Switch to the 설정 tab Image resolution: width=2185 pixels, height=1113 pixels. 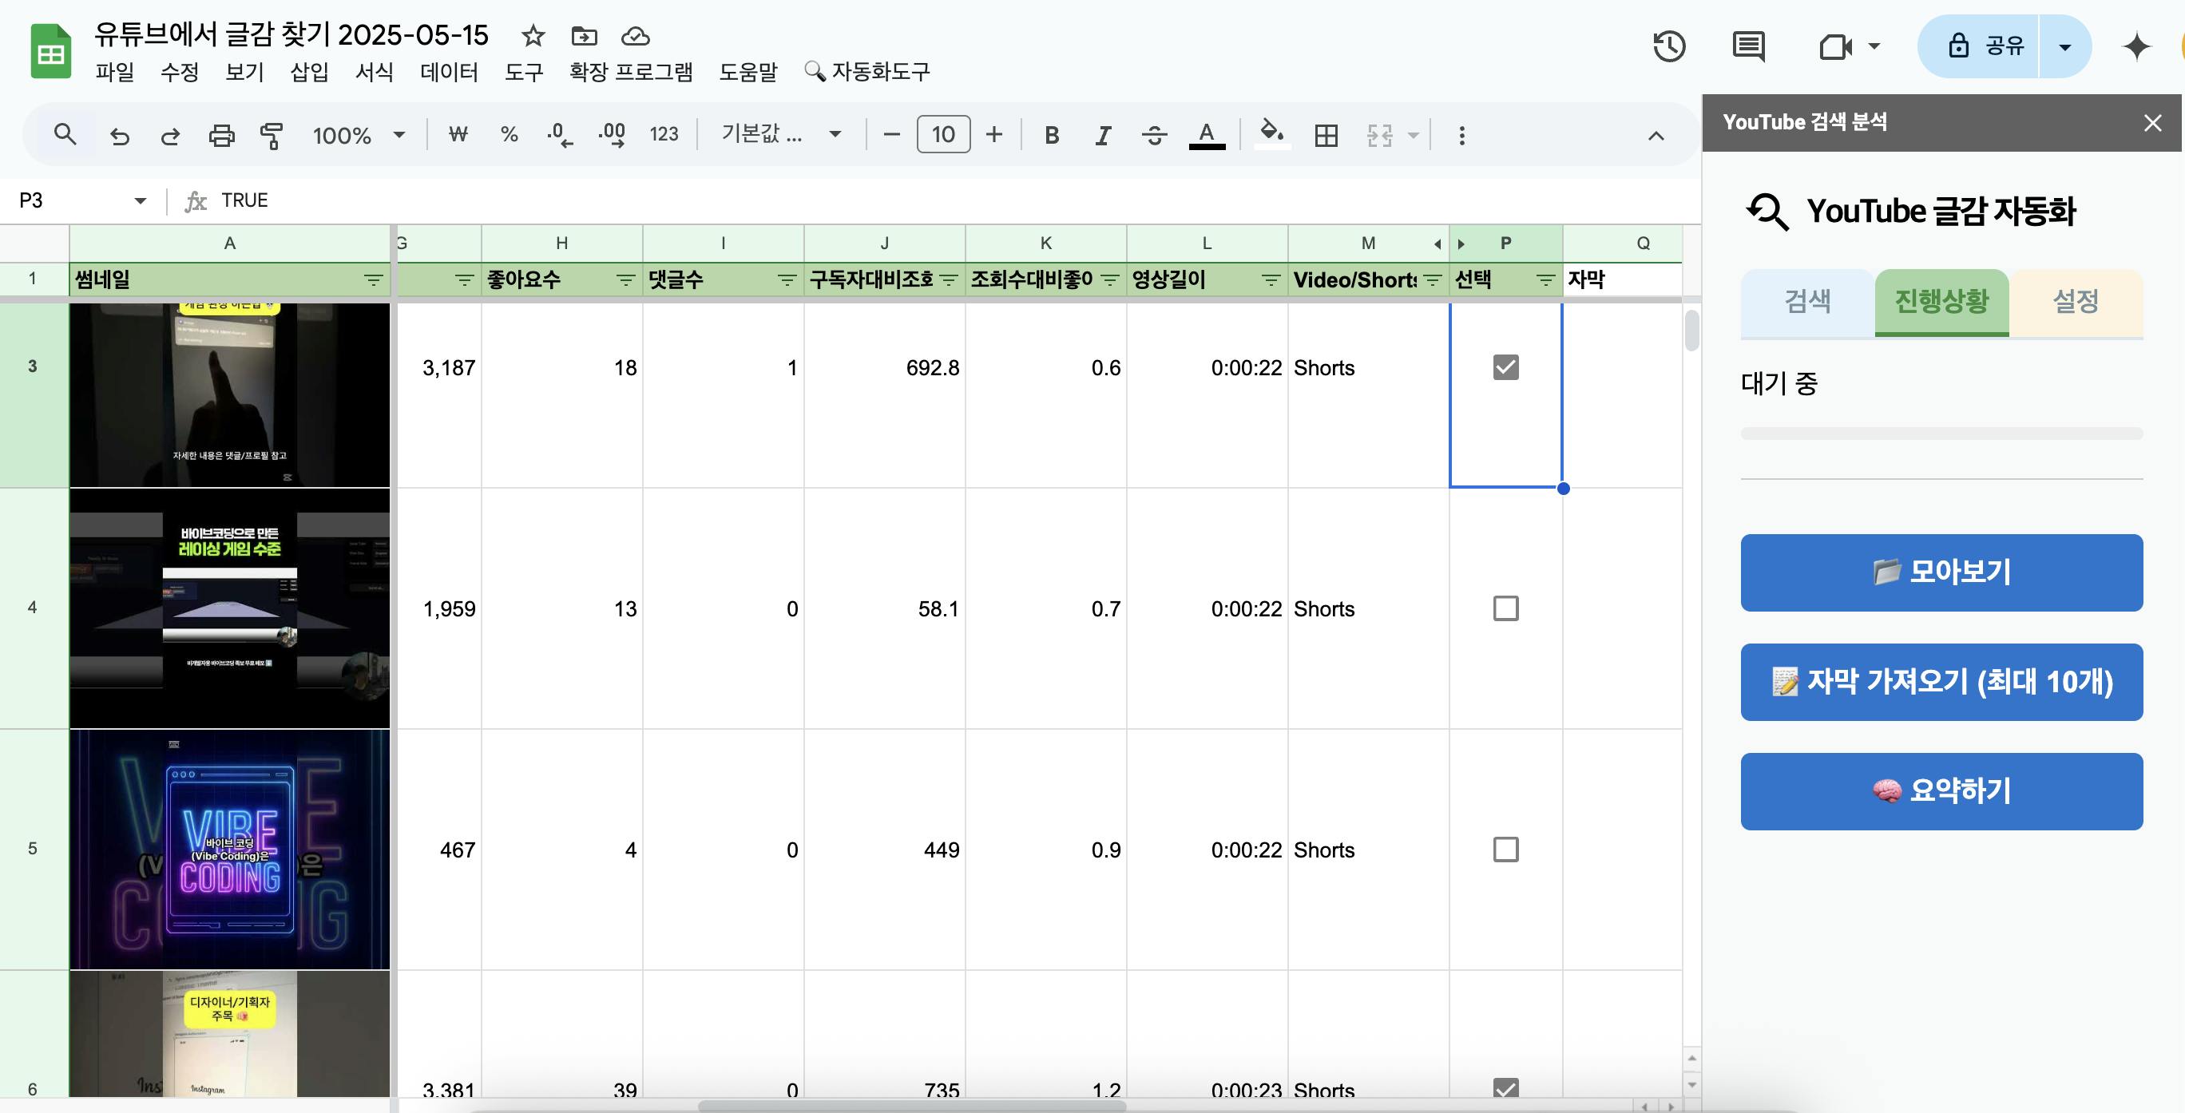point(2076,302)
